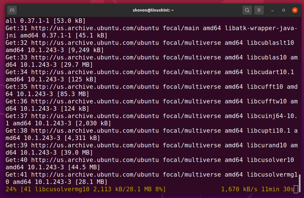Maximize the terminal window
Image resolution: width=304 pixels, height=198 pixels.
pyautogui.click(x=284, y=10)
